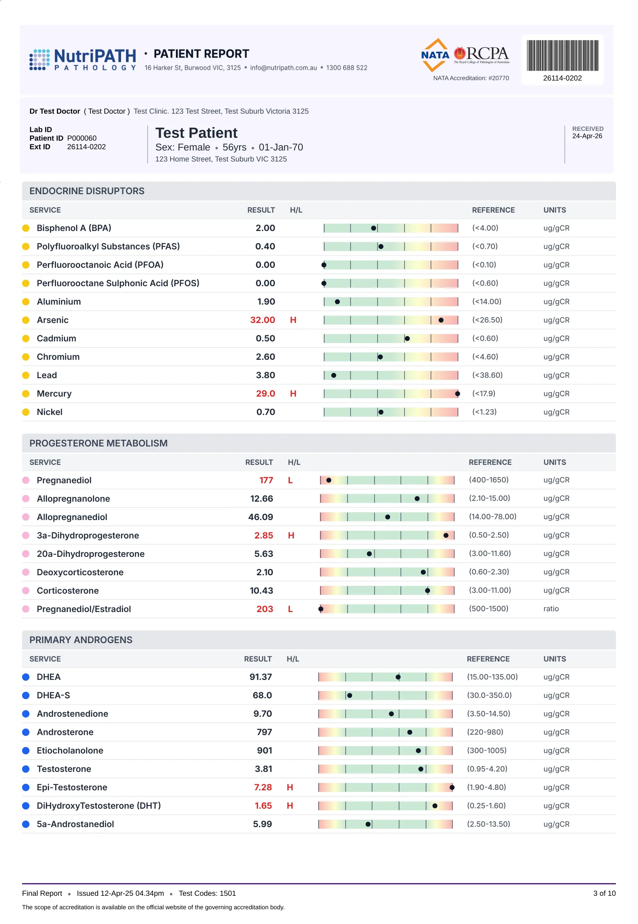The image size is (638, 924).
Task: Click the Androstenedione row label
Action: (73, 714)
